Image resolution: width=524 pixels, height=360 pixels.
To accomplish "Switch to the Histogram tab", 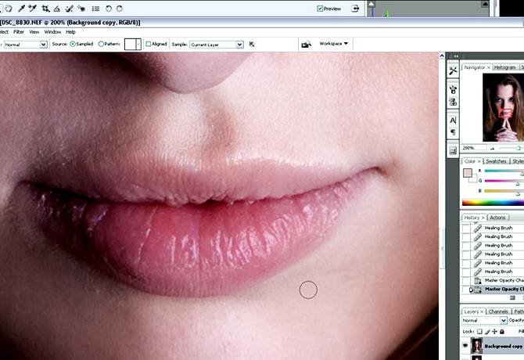I will click(x=504, y=67).
